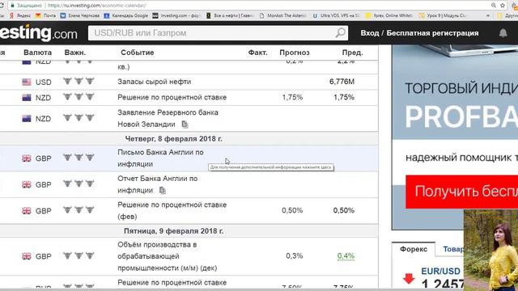Click UK flag in Письмо Банка Англии row

(x=27, y=158)
